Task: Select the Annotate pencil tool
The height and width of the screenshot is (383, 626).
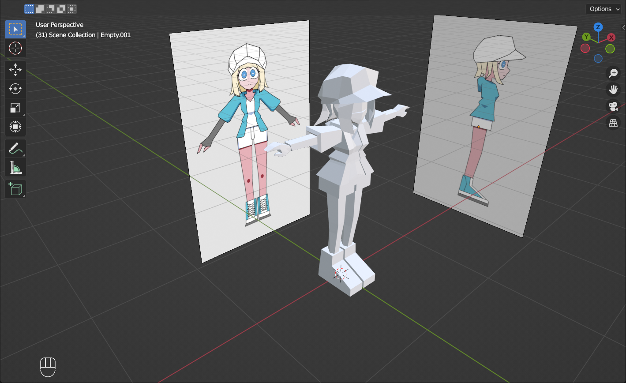Action: (x=15, y=149)
